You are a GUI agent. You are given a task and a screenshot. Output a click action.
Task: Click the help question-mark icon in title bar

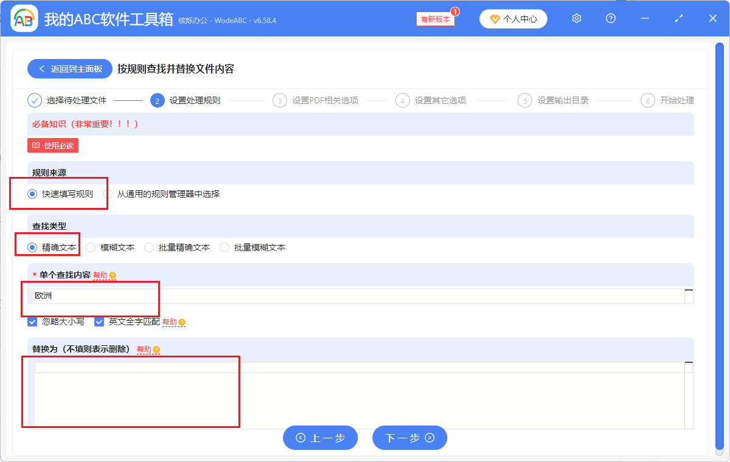(610, 18)
